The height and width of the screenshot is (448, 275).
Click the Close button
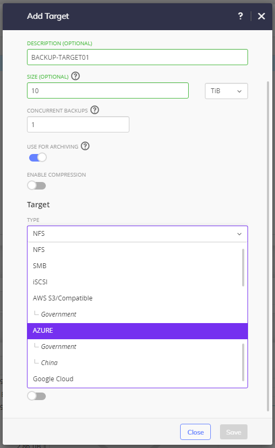point(195,432)
